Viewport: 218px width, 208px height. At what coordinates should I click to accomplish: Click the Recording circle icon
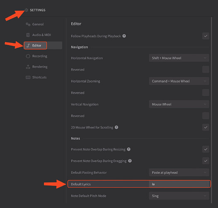[28, 56]
